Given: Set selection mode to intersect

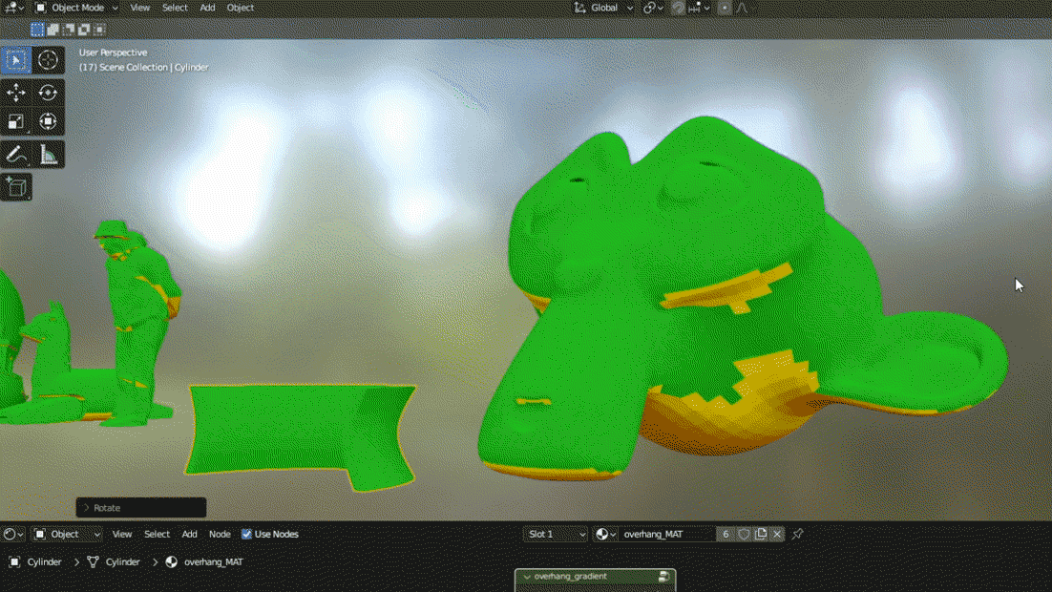Looking at the screenshot, I should coord(99,30).
